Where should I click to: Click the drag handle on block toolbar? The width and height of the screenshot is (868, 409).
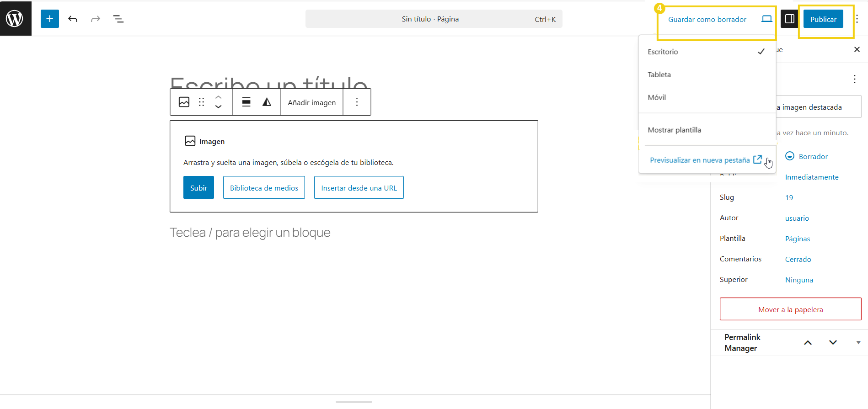201,102
